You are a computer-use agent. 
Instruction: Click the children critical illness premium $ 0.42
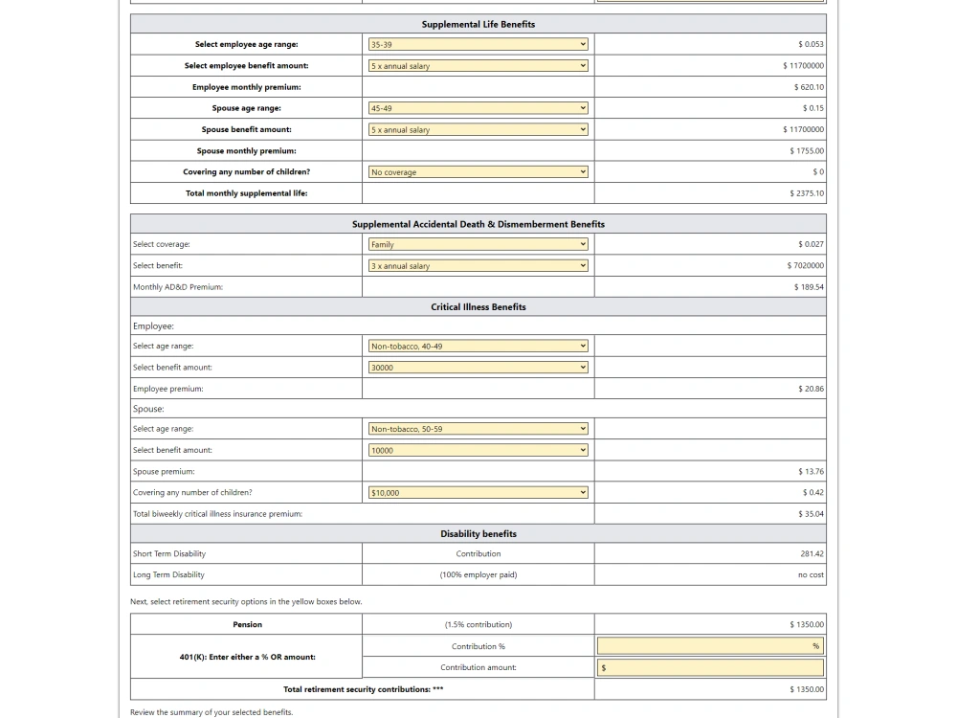tap(812, 493)
